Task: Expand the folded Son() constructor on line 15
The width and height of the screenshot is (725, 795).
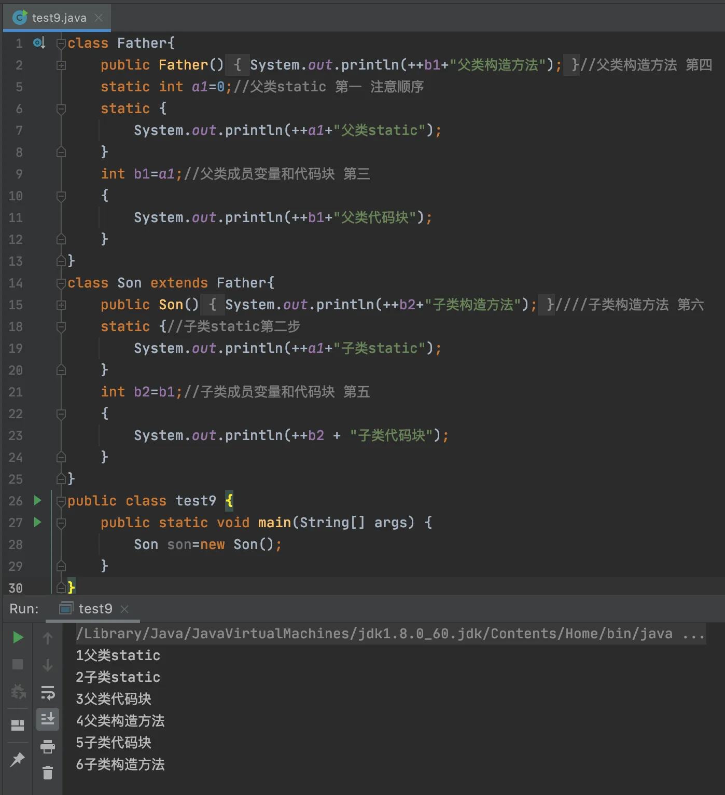Action: tap(61, 305)
